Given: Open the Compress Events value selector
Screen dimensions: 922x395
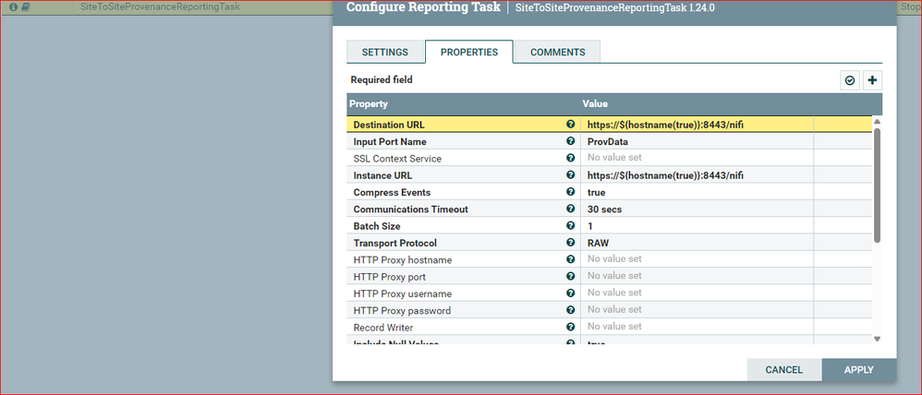Looking at the screenshot, I should coord(697,192).
